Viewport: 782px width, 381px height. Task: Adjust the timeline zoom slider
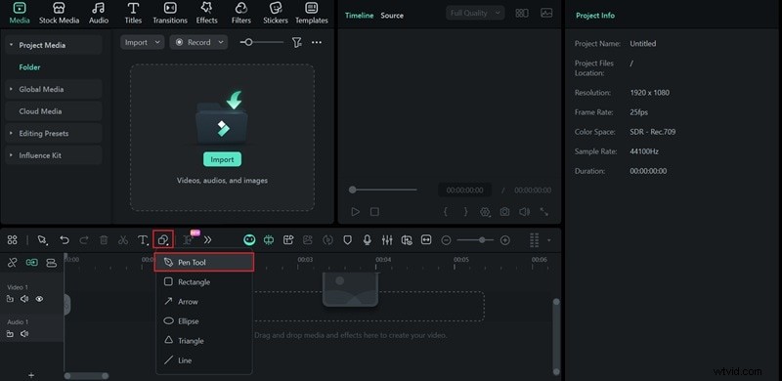coord(475,240)
